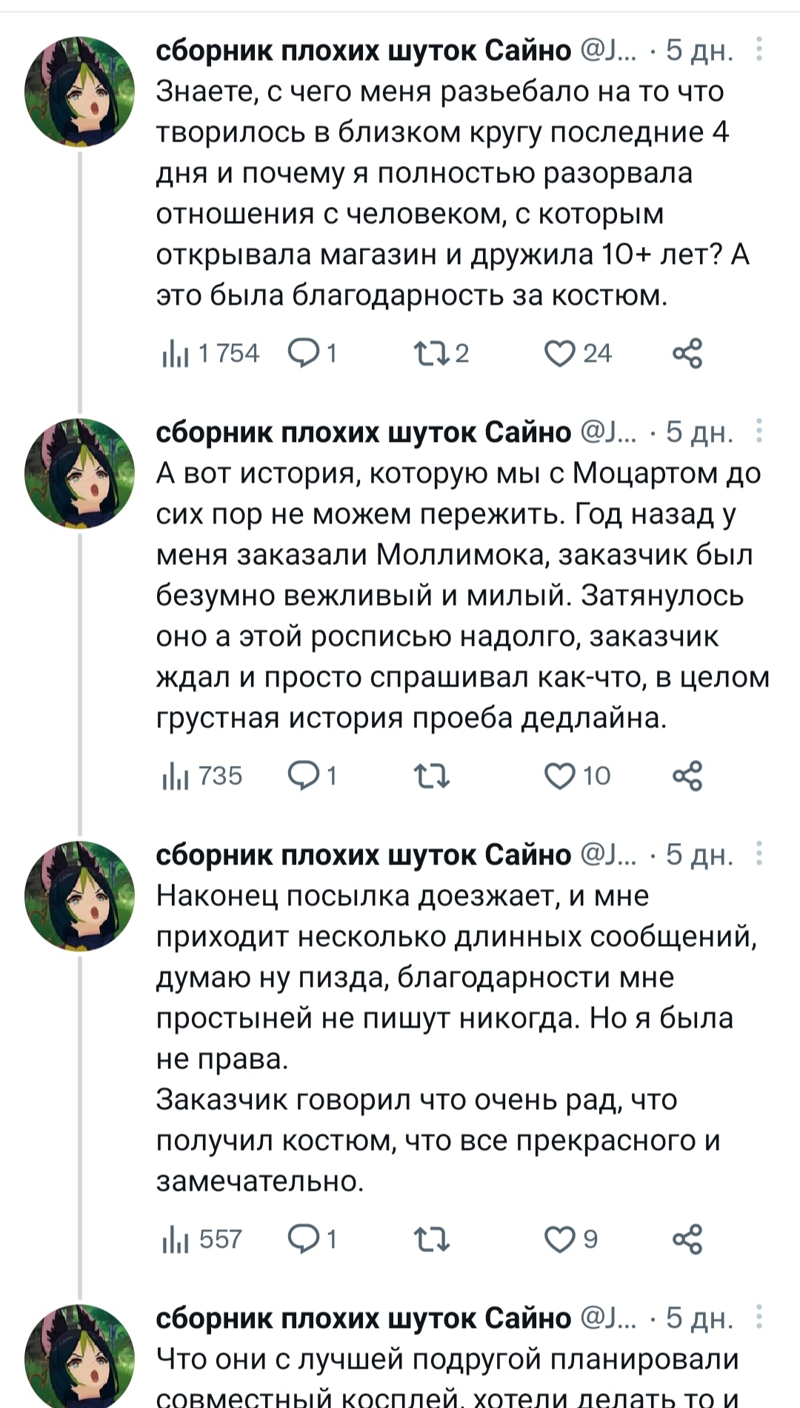Image resolution: width=800 pixels, height=1408 pixels.
Task: Retweet the Моцартом story tweet
Action: click(430, 776)
